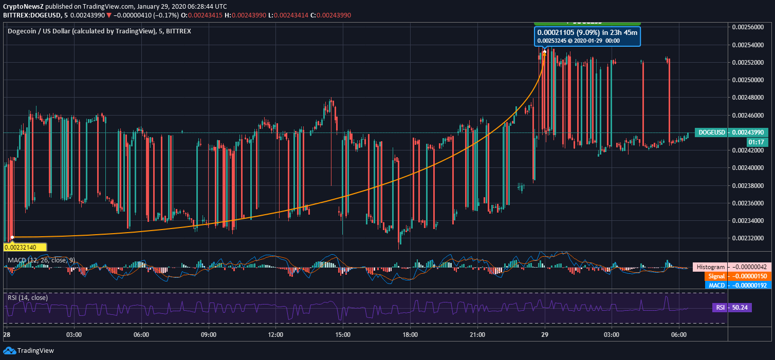Click the 29 date marker on time axis
This screenshot has height=360, width=775.
tap(544, 334)
